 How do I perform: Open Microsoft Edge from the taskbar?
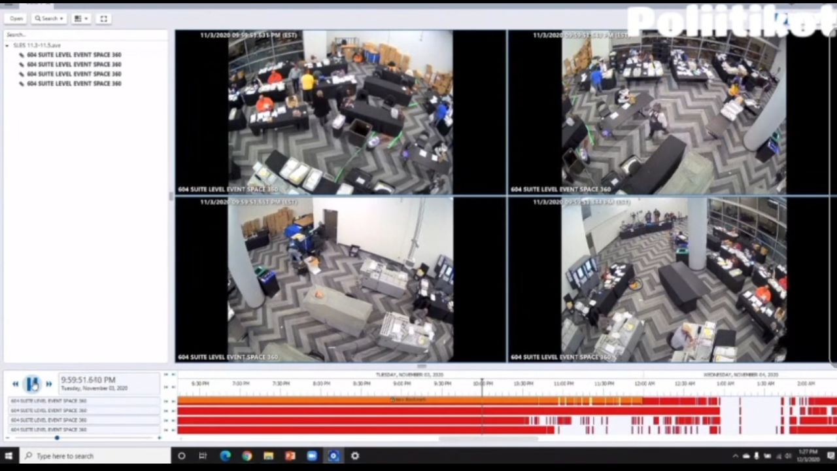(x=226, y=456)
